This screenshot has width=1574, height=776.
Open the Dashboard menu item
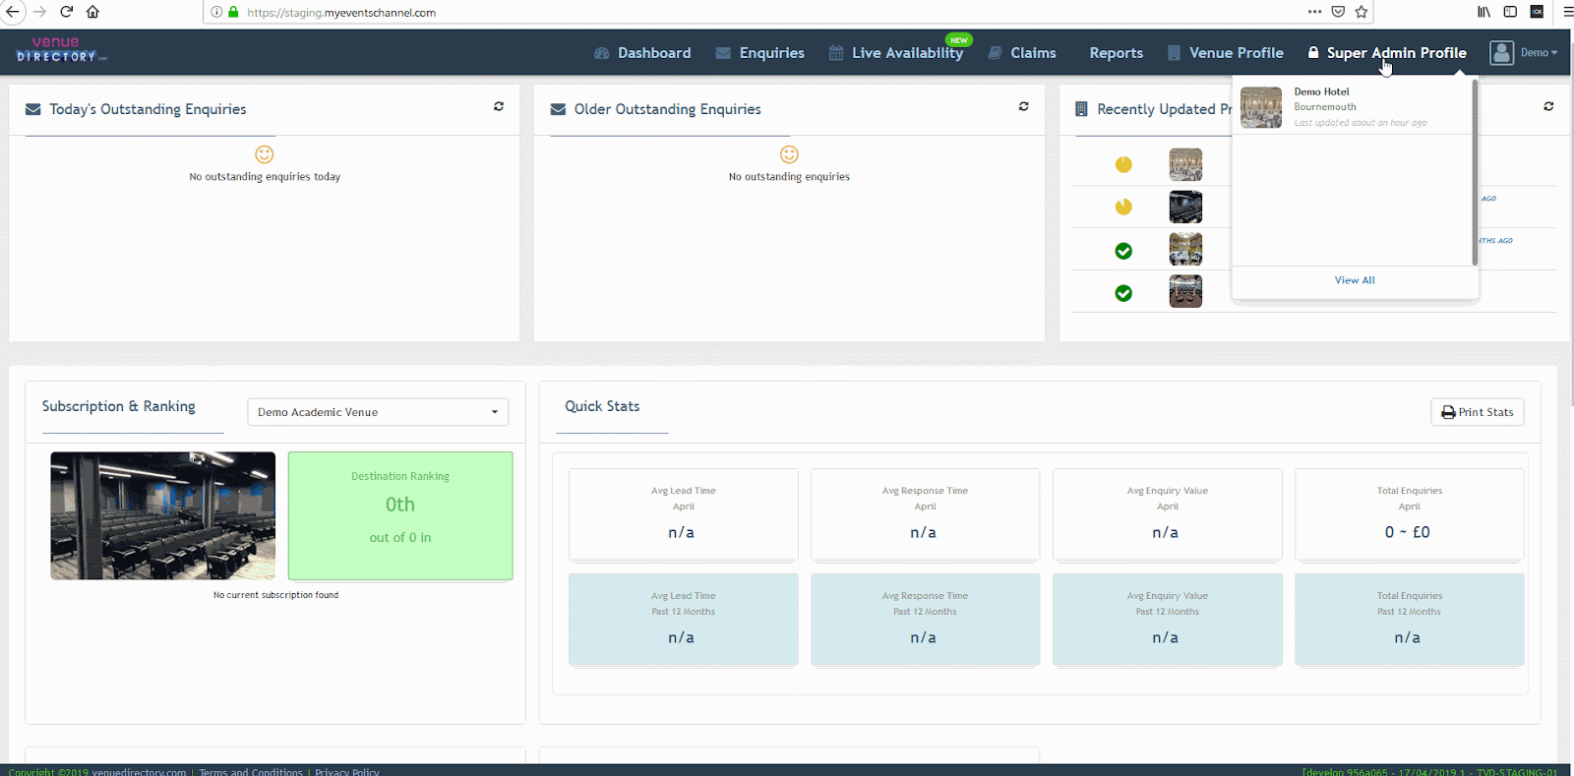point(642,53)
